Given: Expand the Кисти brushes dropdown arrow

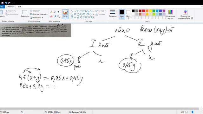Looking at the screenshot, I should [65, 18].
